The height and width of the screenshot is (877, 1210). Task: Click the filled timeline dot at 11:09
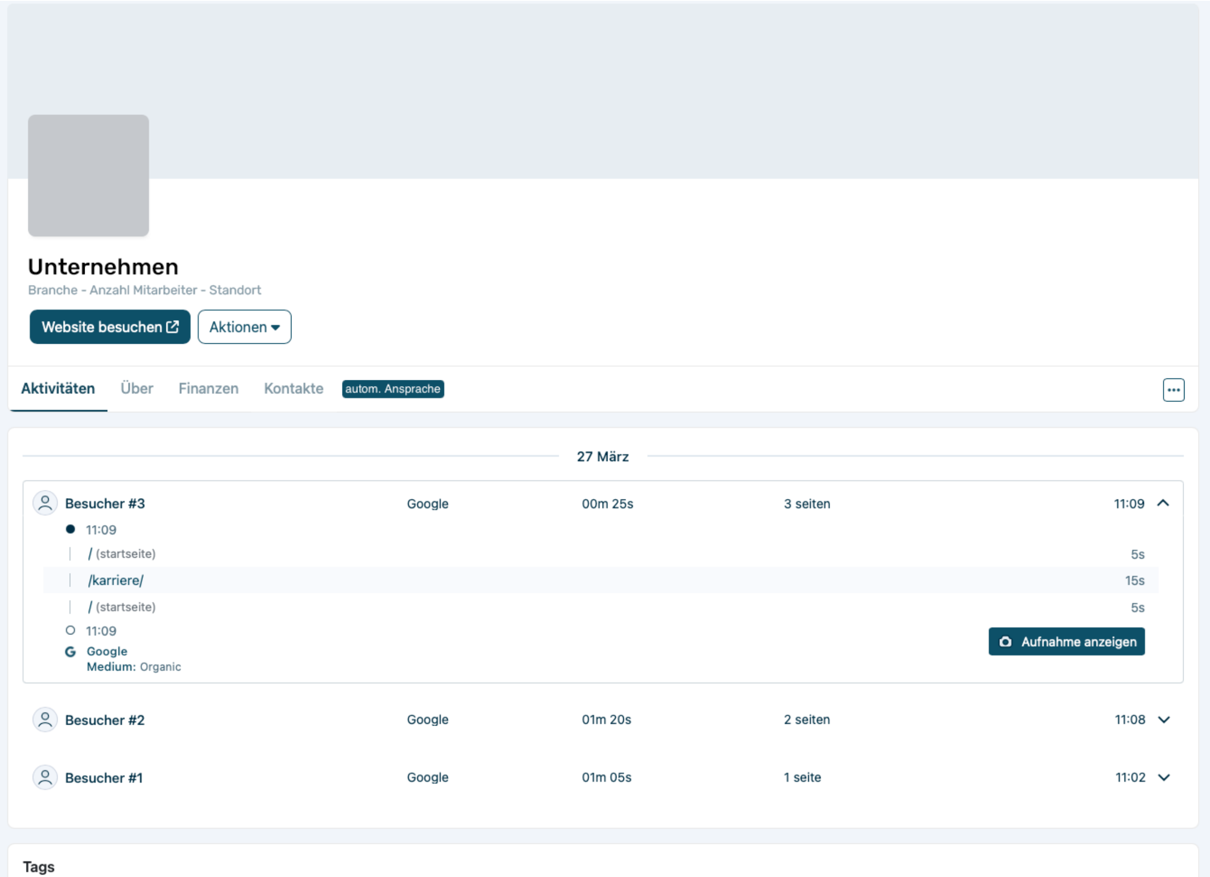70,529
